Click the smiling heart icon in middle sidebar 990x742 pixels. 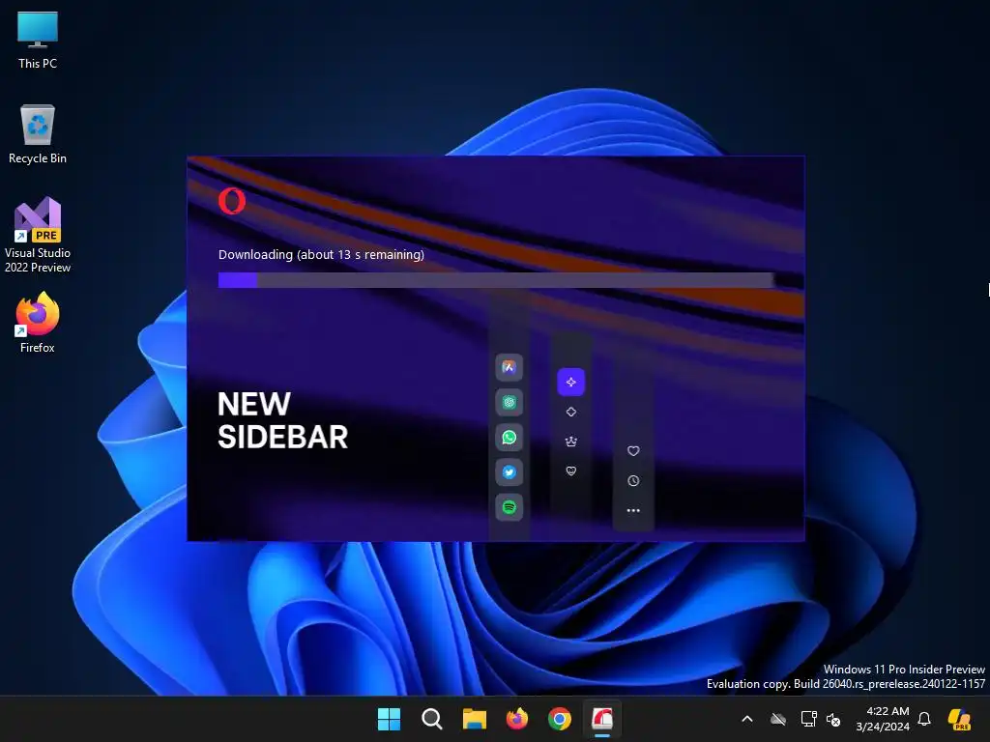point(570,471)
